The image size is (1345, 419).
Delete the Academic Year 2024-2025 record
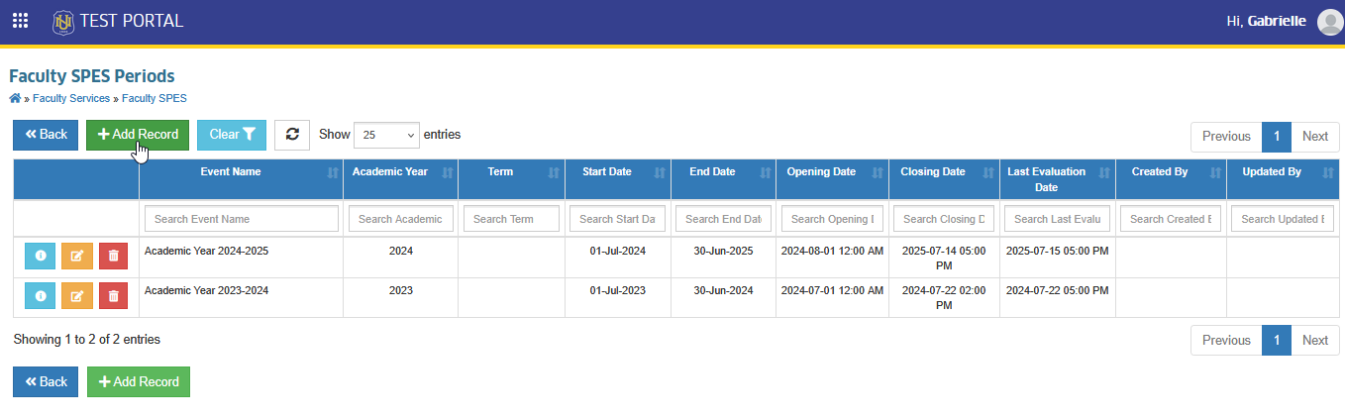[x=113, y=257]
